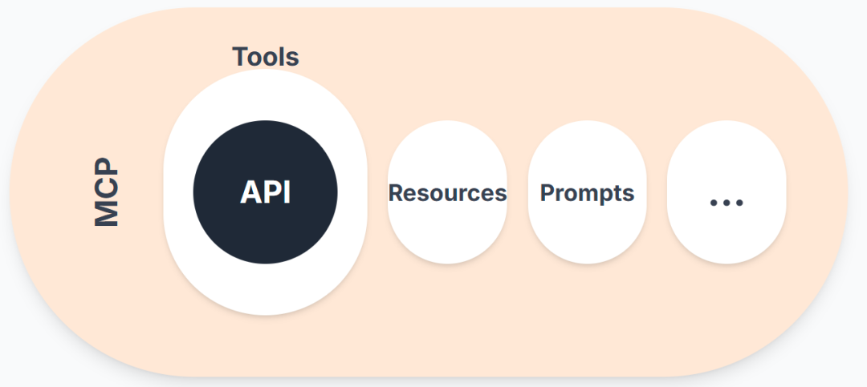Click peach area between MCP label and Tools pill

(x=141, y=192)
